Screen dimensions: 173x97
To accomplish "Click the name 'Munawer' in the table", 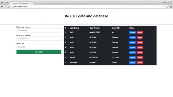I will pos(73,62).
